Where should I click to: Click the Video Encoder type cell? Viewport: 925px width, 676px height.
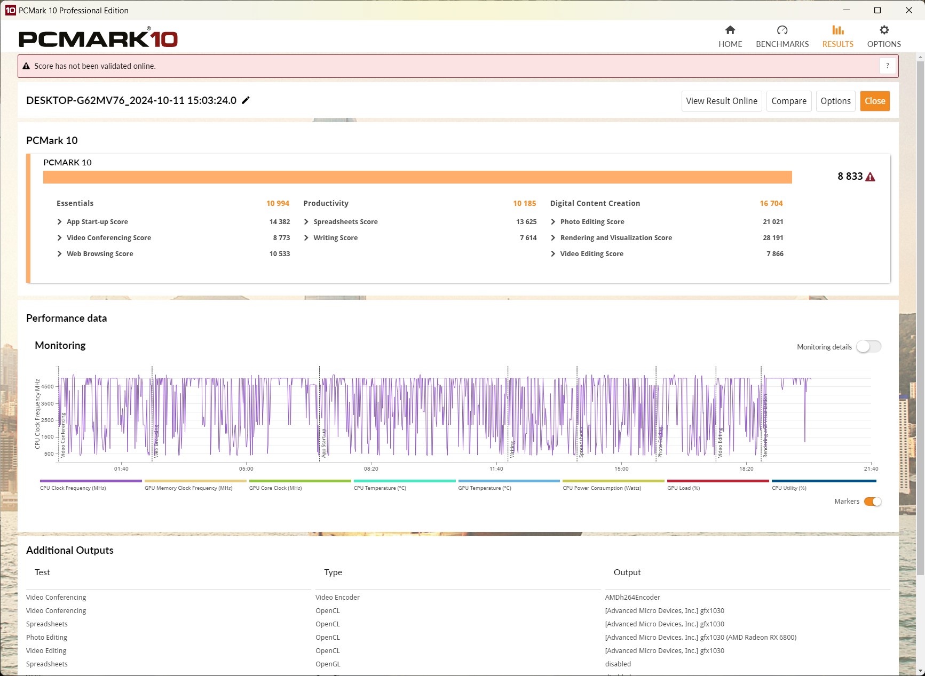337,598
